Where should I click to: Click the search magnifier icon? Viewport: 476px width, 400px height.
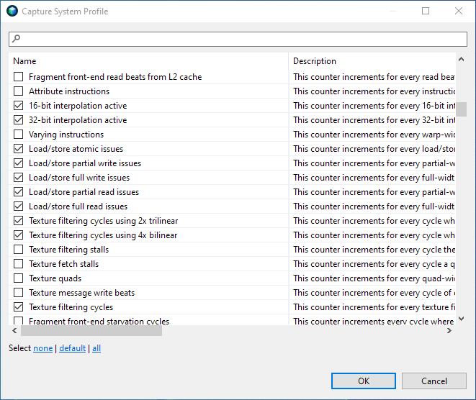[x=17, y=39]
